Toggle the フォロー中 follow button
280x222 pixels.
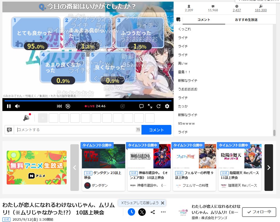pos(259,212)
